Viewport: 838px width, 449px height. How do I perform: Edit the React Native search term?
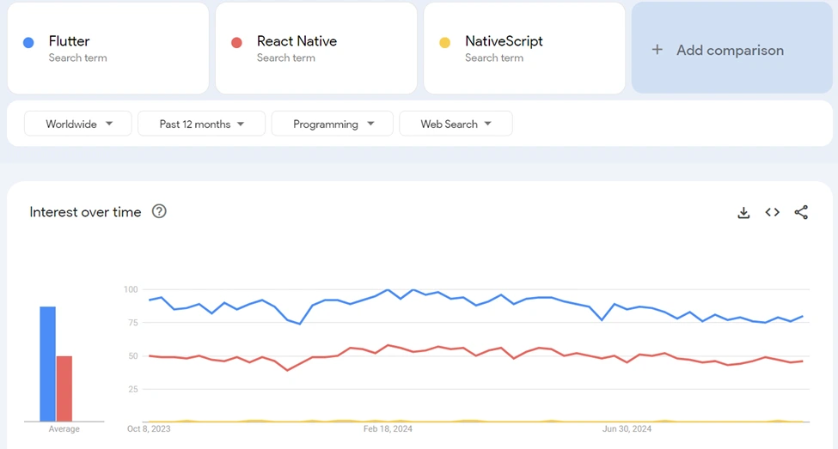click(x=297, y=41)
